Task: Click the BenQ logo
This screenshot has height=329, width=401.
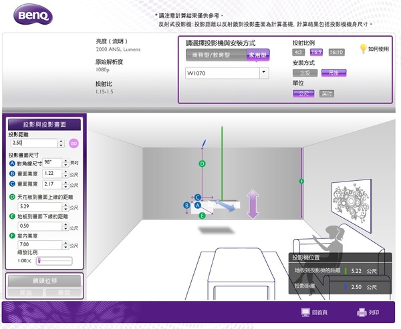Action: point(33,15)
